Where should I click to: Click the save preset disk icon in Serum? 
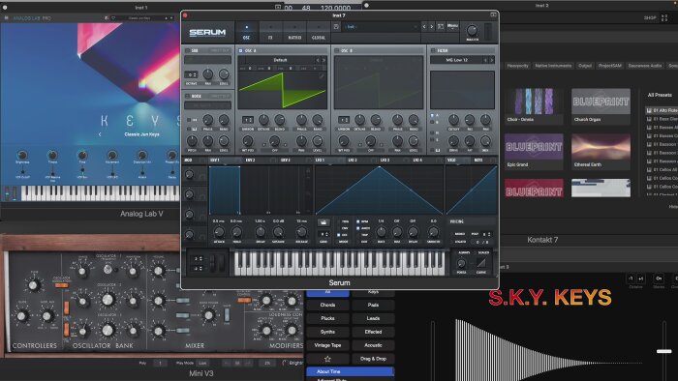[336, 27]
